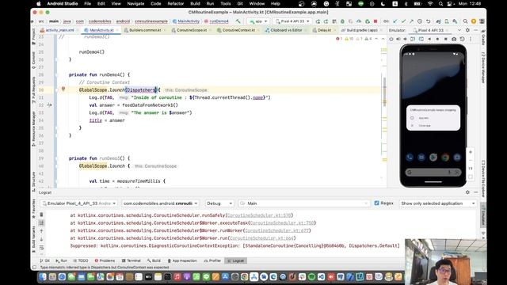Expand inspection widget down arrow in editor
This screenshot has width=507, height=285.
[383, 39]
